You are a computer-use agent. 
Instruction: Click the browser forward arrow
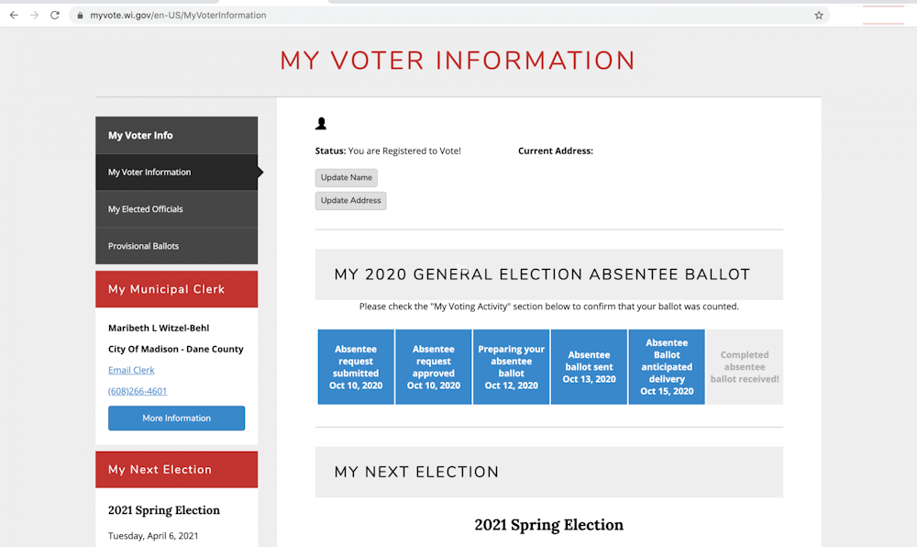(35, 16)
